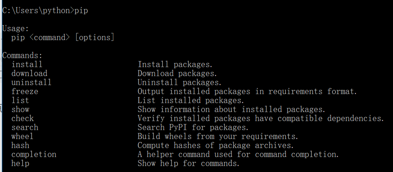This screenshot has width=393, height=172.
Task: Click the 'Commands:' heading text
Action: [x=22, y=55]
